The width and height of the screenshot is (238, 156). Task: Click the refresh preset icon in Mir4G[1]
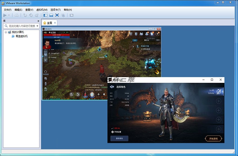pos(45,72)
